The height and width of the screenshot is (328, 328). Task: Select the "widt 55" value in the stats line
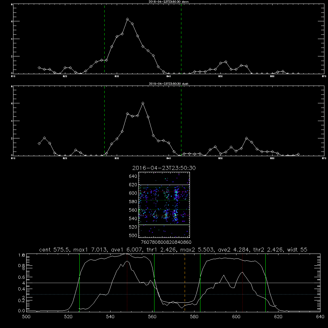tap(297, 250)
